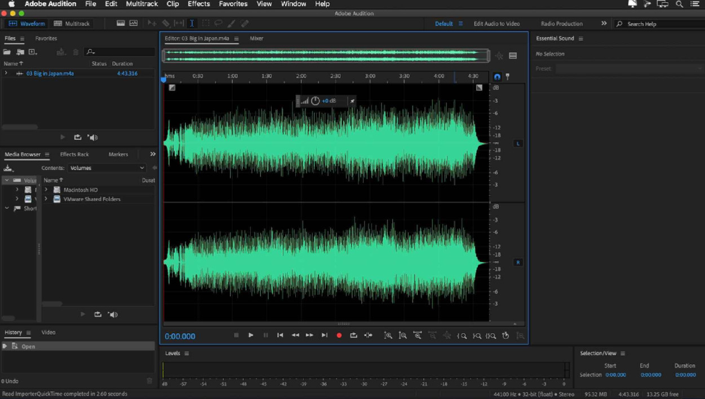Select the Default workspace

click(444, 24)
